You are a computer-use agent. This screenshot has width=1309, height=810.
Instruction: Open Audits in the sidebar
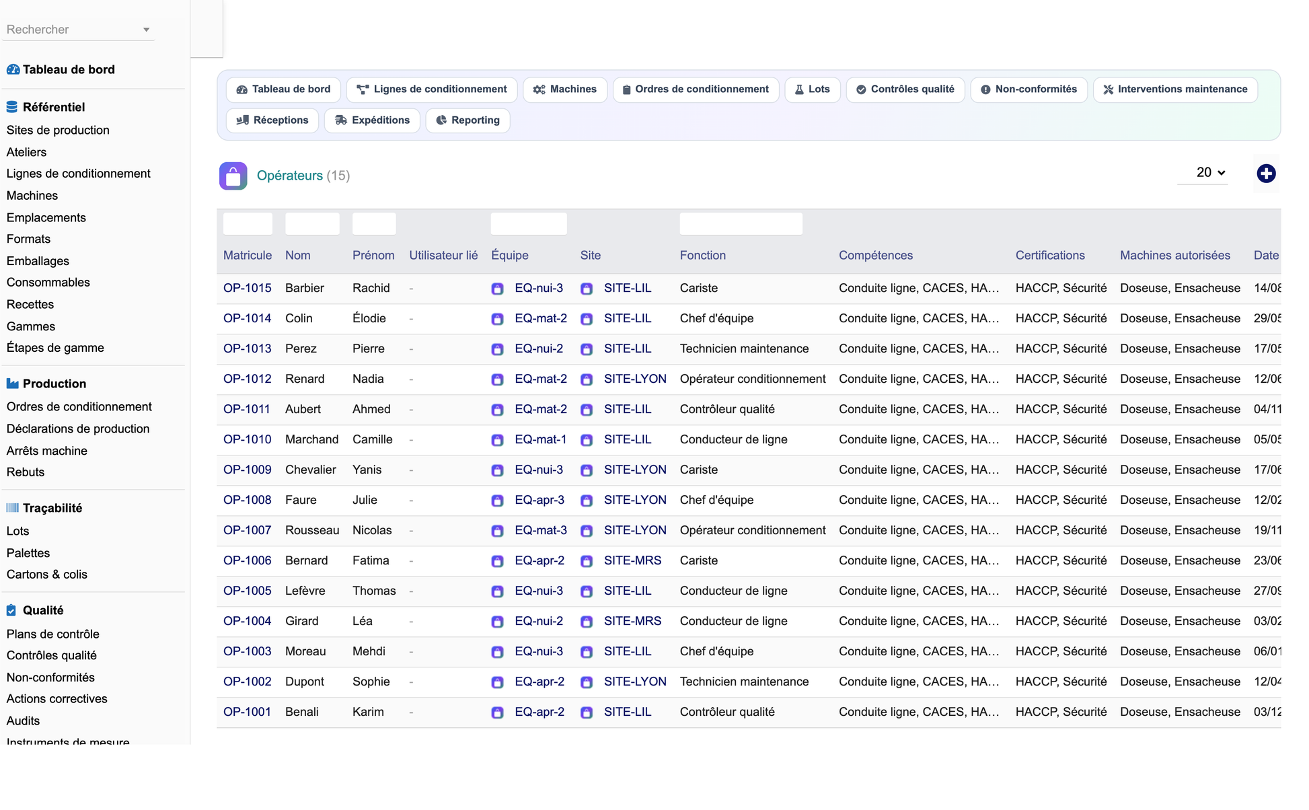(23, 721)
